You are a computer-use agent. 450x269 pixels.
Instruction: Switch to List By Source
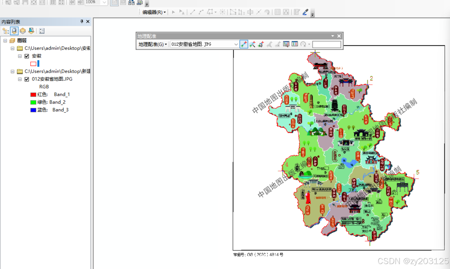coord(14,31)
